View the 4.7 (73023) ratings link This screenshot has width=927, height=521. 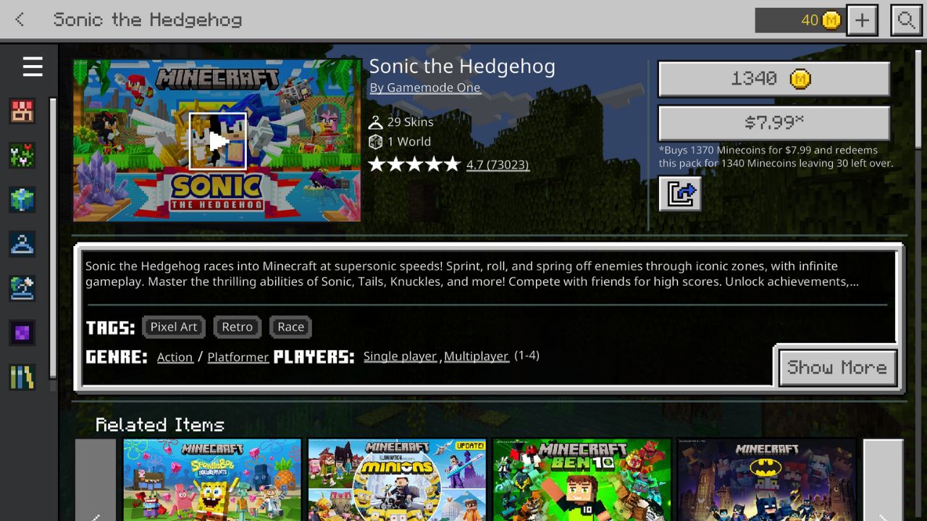(x=498, y=165)
